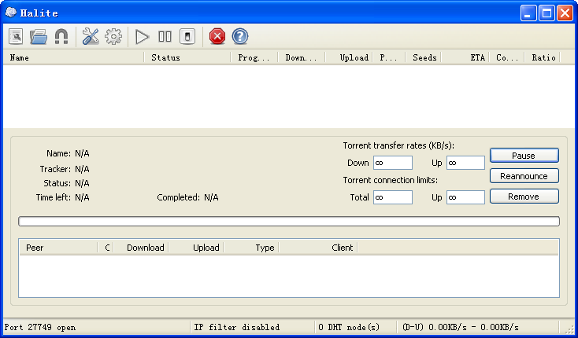Viewport: 578px width, 338px height.
Task: Click the Total connection limit field
Action: (392, 197)
